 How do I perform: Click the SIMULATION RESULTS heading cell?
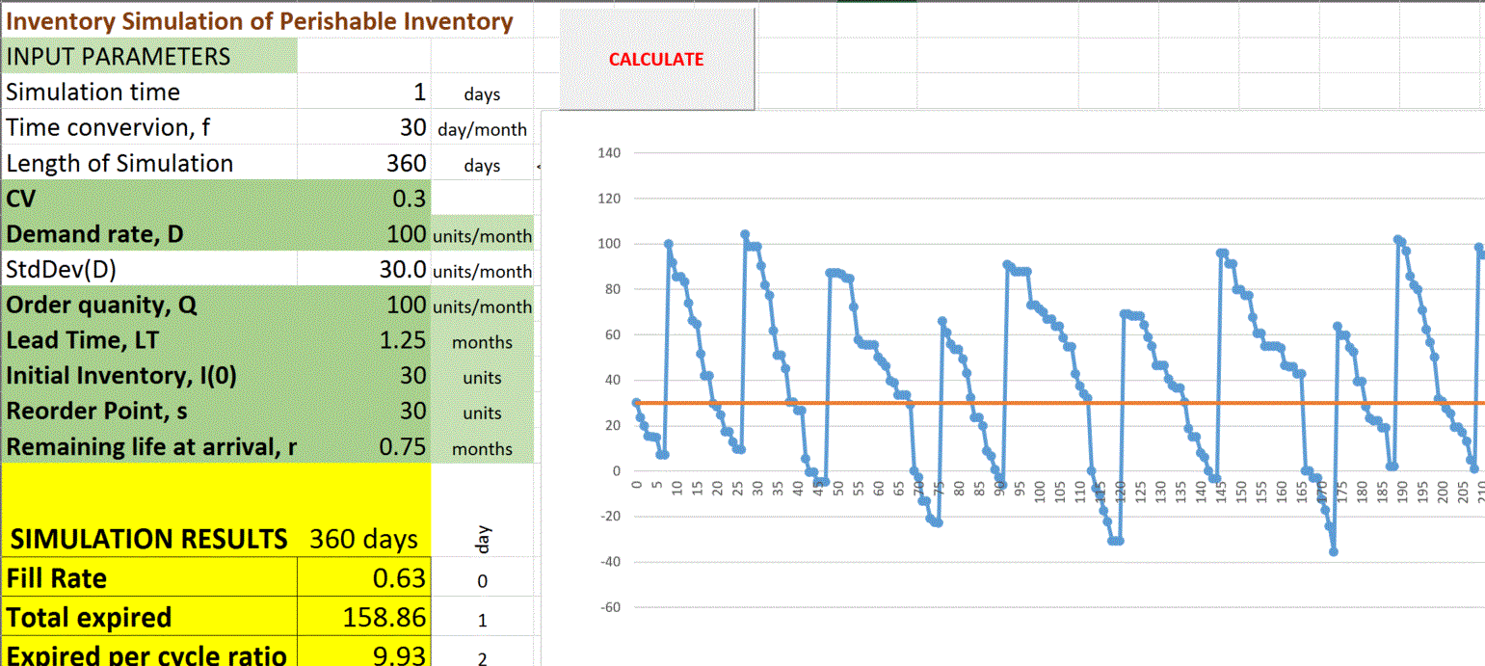click(149, 539)
